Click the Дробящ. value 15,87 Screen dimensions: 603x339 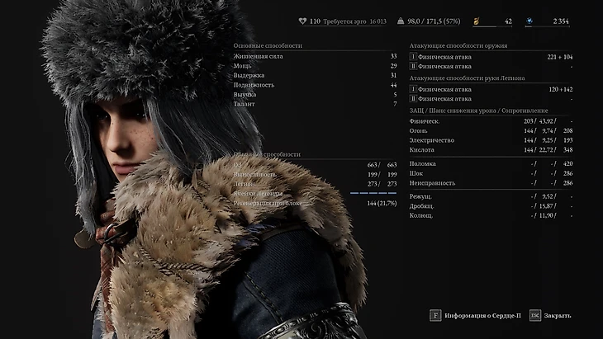tap(546, 206)
